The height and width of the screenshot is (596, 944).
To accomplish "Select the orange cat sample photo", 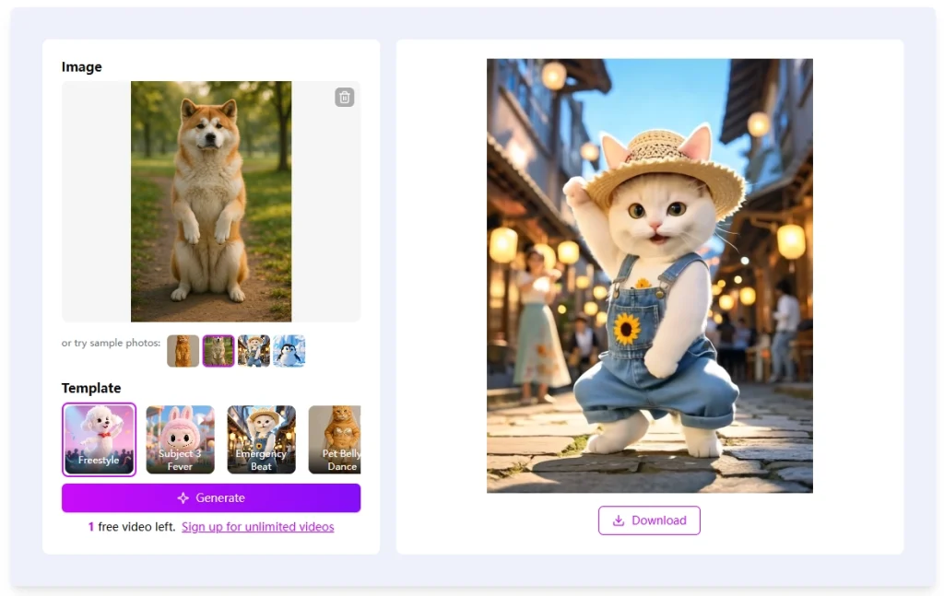I will point(183,351).
